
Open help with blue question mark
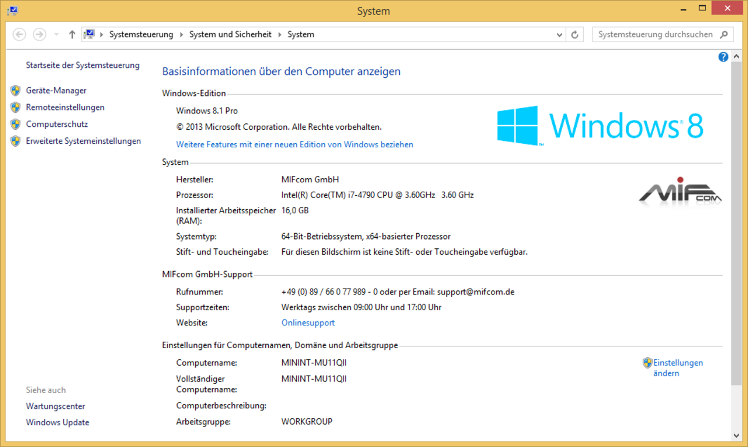click(723, 57)
